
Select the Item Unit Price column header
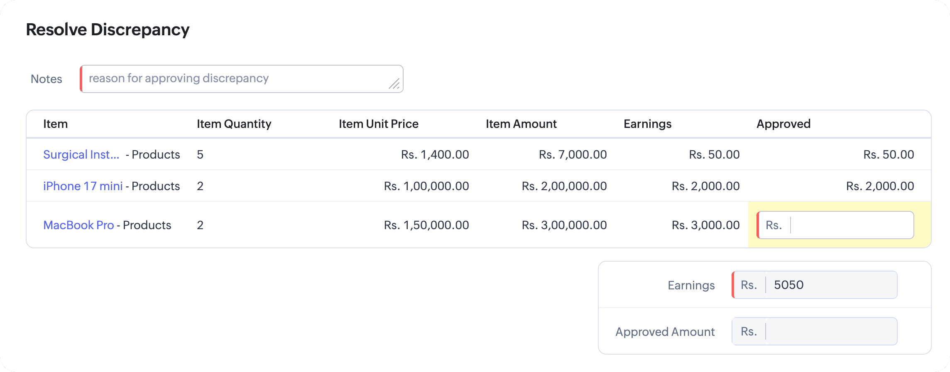coord(379,124)
